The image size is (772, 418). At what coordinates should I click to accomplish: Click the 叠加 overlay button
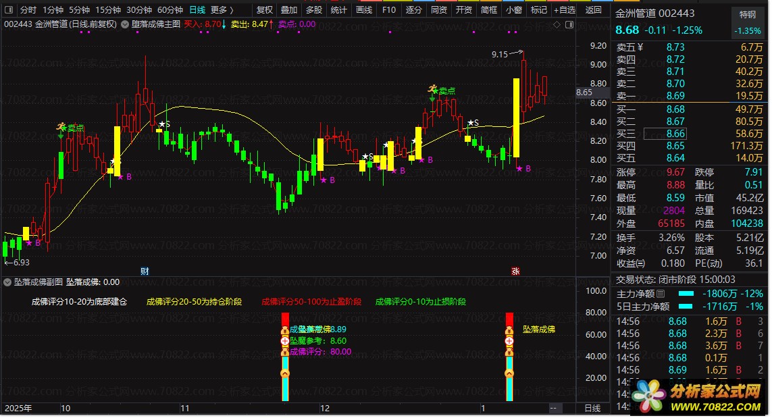289,10
